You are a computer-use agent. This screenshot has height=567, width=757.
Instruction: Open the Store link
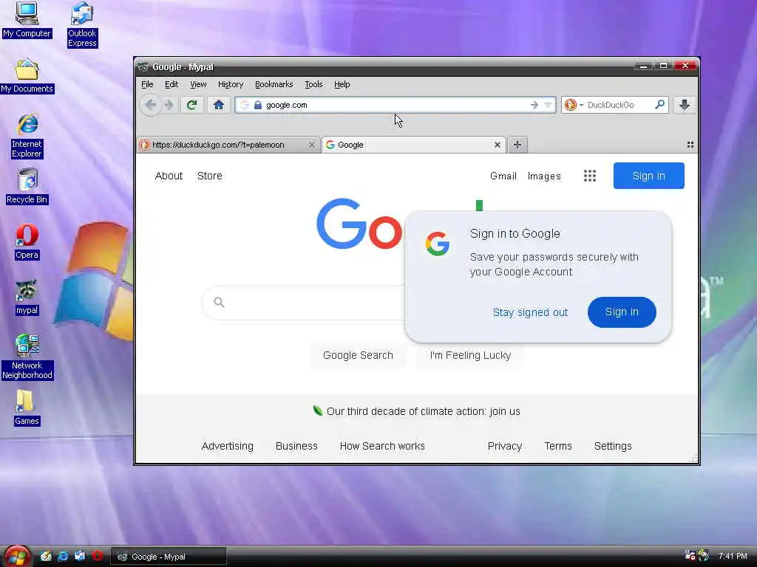(x=209, y=176)
